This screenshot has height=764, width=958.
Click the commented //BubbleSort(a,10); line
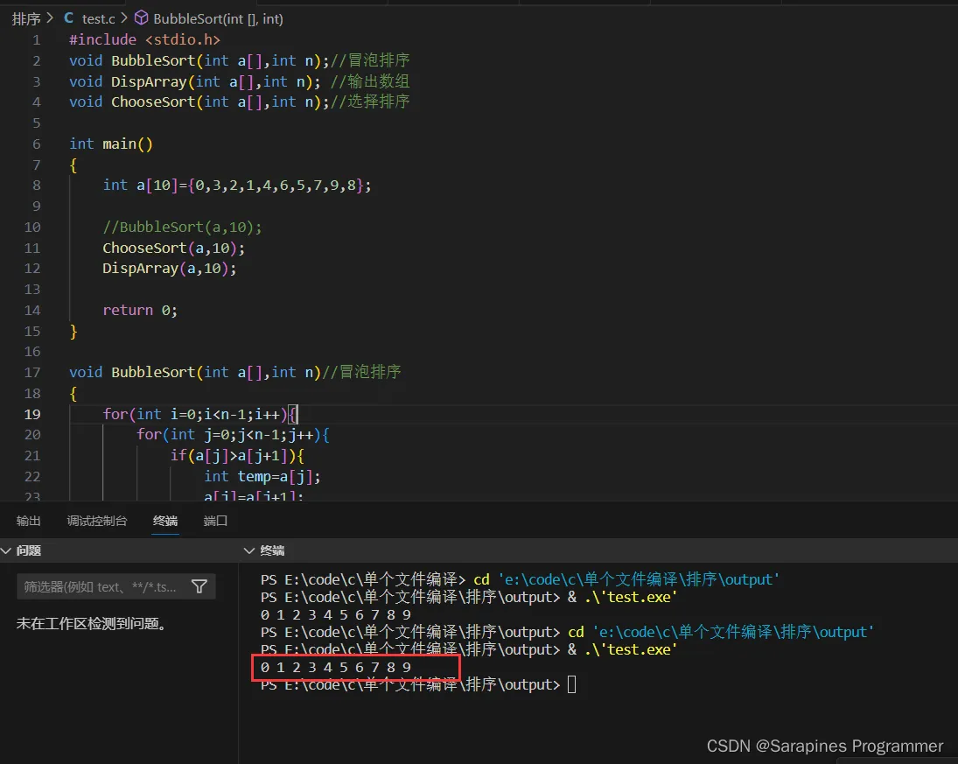(x=182, y=227)
